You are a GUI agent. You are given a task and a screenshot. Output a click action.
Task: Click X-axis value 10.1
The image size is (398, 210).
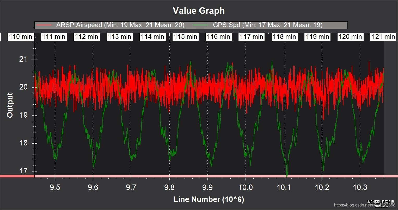click(x=284, y=187)
